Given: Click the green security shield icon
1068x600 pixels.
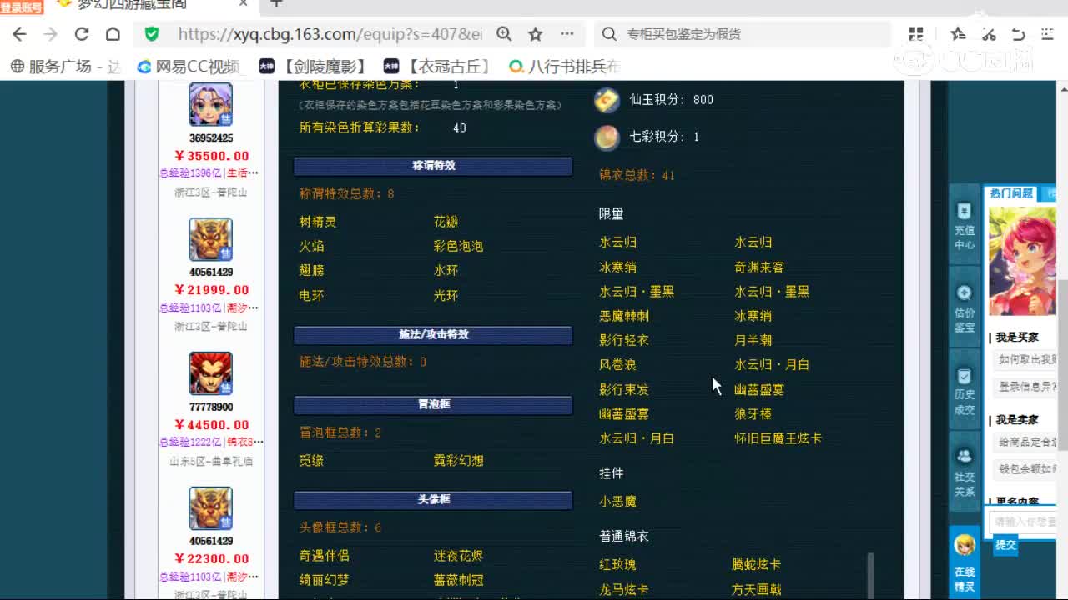Looking at the screenshot, I should pyautogui.click(x=152, y=34).
